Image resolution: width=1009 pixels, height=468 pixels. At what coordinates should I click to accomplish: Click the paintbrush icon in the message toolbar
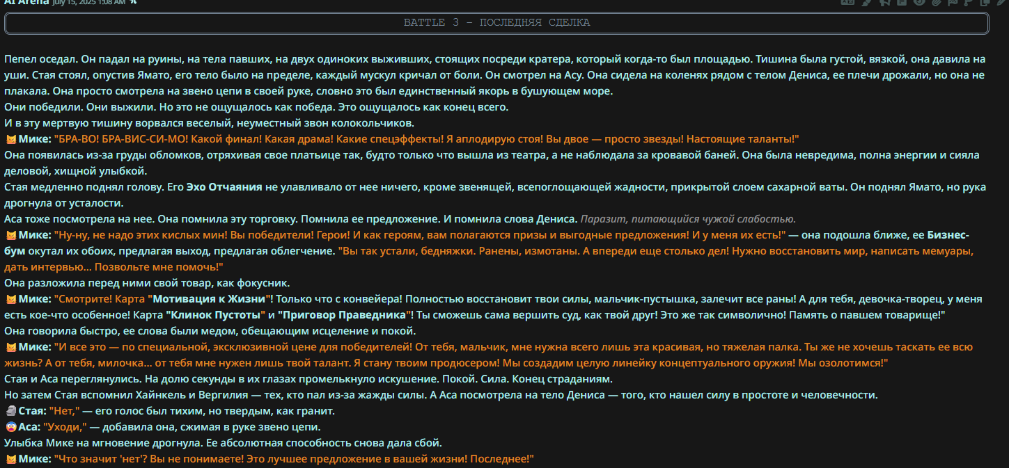coord(867,2)
